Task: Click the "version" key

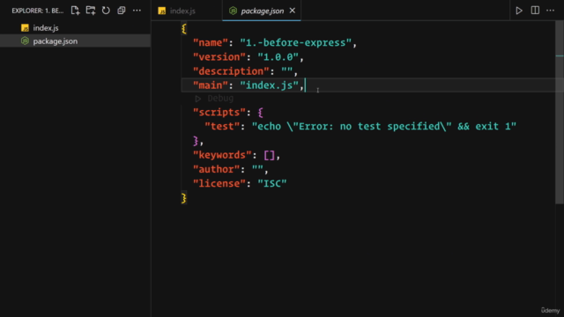Action: pyautogui.click(x=219, y=56)
